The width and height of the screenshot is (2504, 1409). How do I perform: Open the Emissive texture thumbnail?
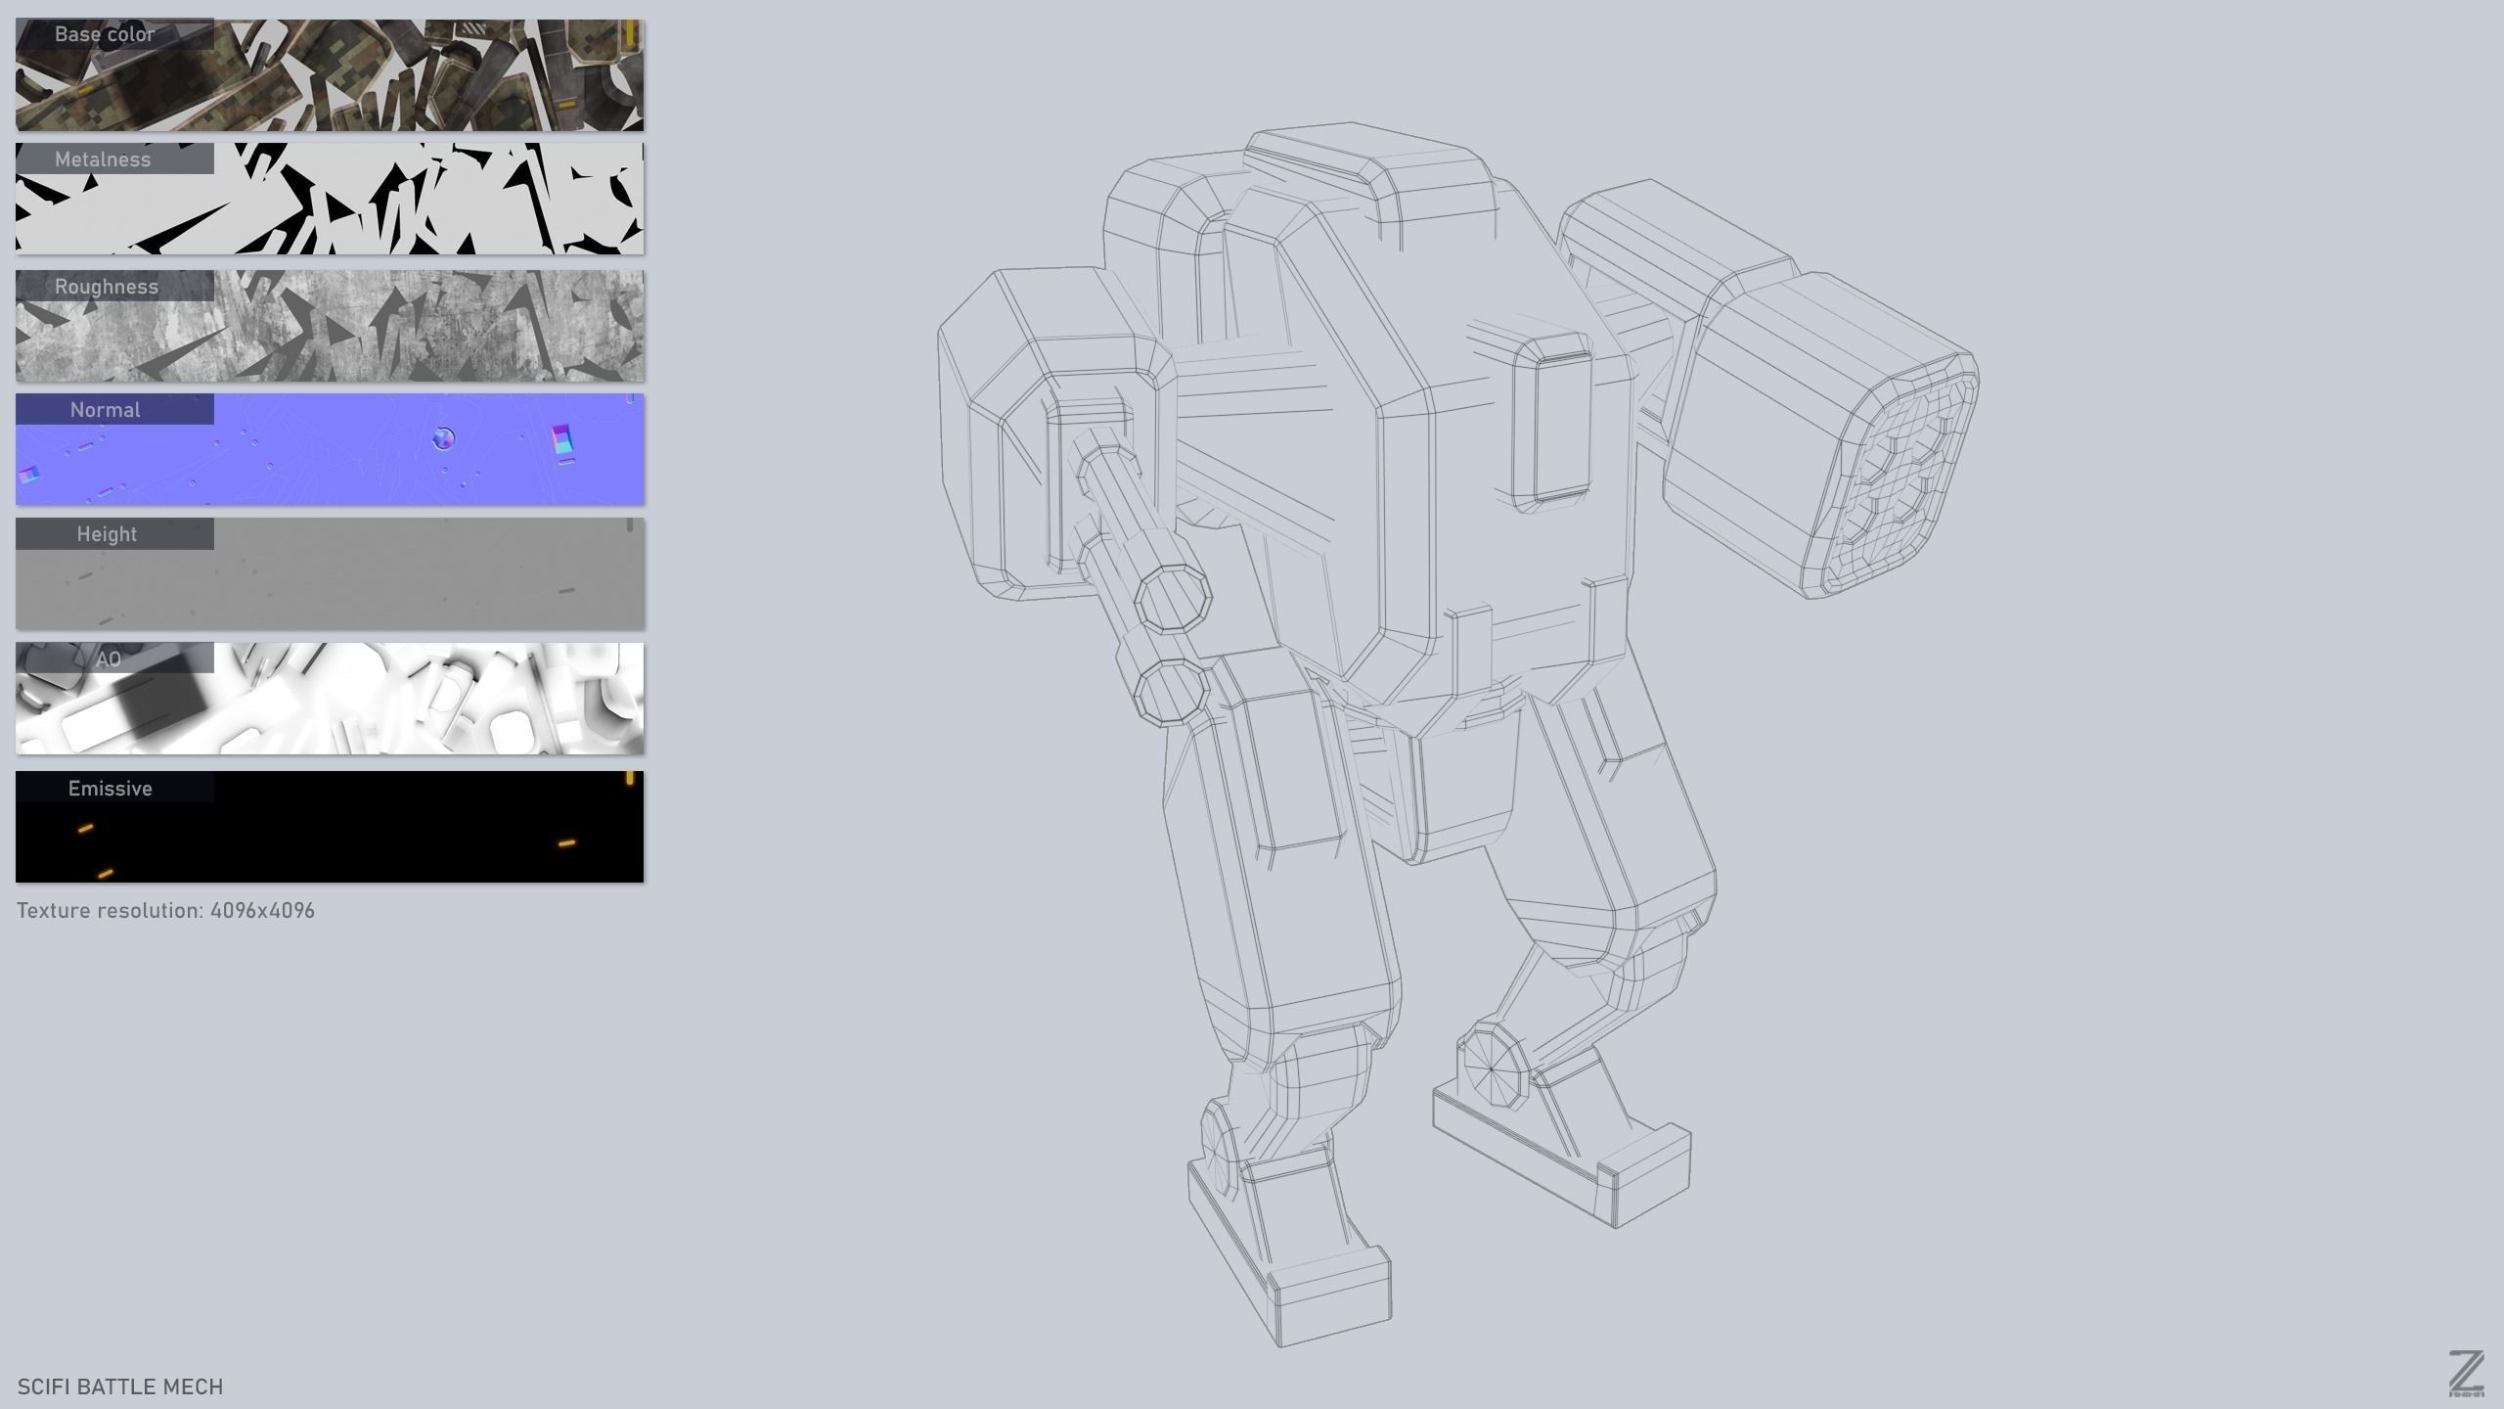(330, 827)
